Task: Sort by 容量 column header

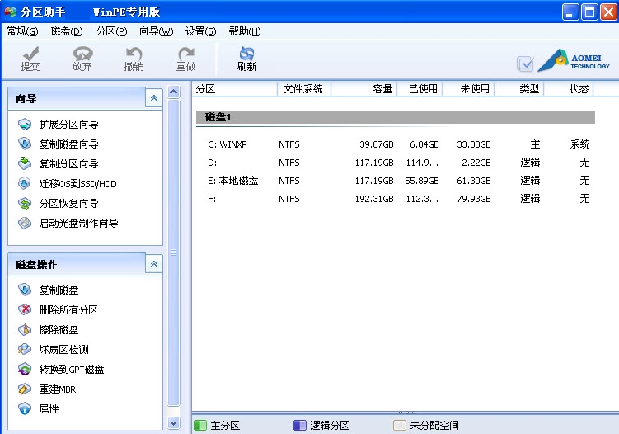Action: (x=382, y=89)
